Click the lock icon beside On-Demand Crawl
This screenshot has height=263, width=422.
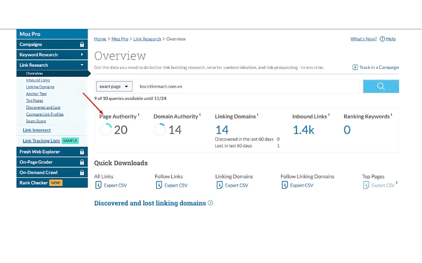pyautogui.click(x=82, y=173)
